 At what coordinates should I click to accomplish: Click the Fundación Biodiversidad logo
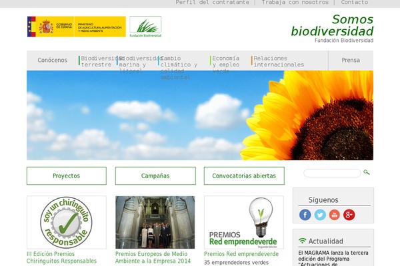pos(145,27)
